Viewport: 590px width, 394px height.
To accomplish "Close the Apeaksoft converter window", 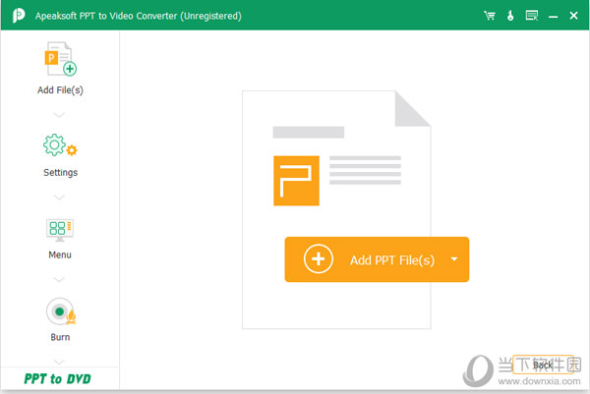I will [574, 16].
